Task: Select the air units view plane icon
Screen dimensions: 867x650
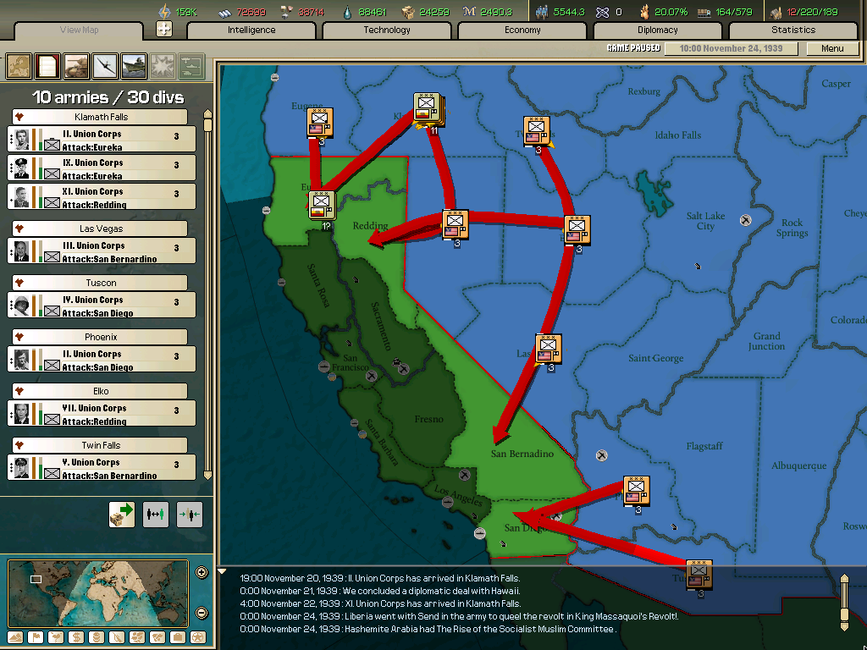Action: point(103,66)
